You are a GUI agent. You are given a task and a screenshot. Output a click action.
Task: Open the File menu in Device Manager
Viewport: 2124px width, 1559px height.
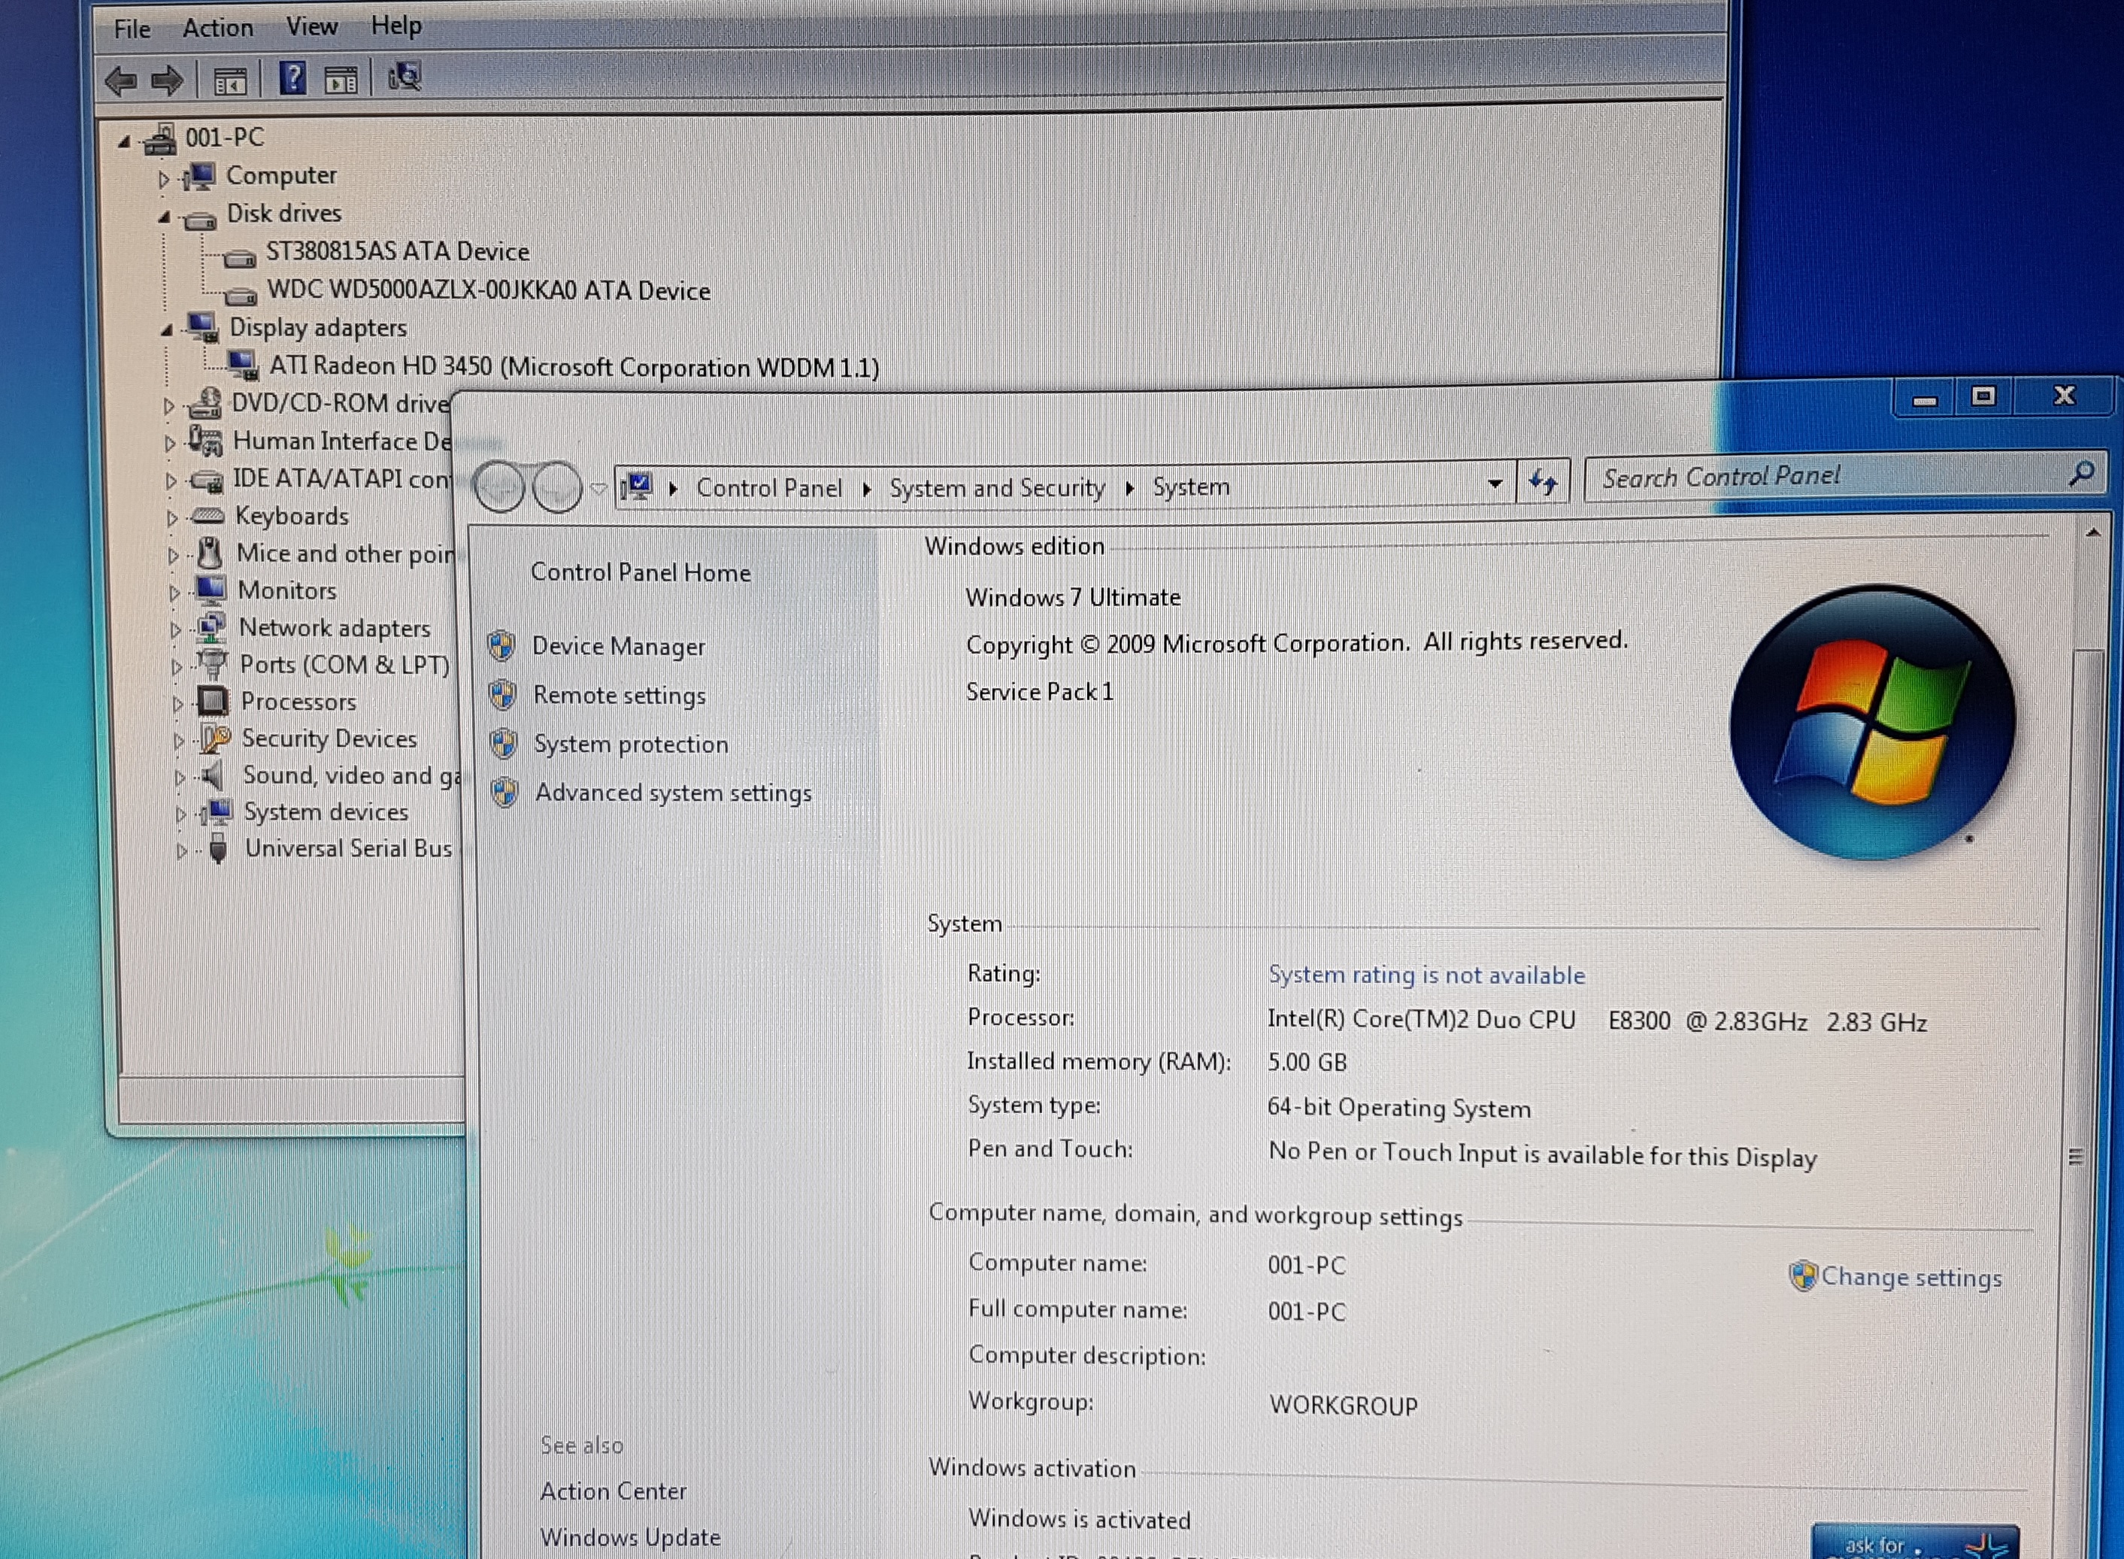tap(131, 29)
